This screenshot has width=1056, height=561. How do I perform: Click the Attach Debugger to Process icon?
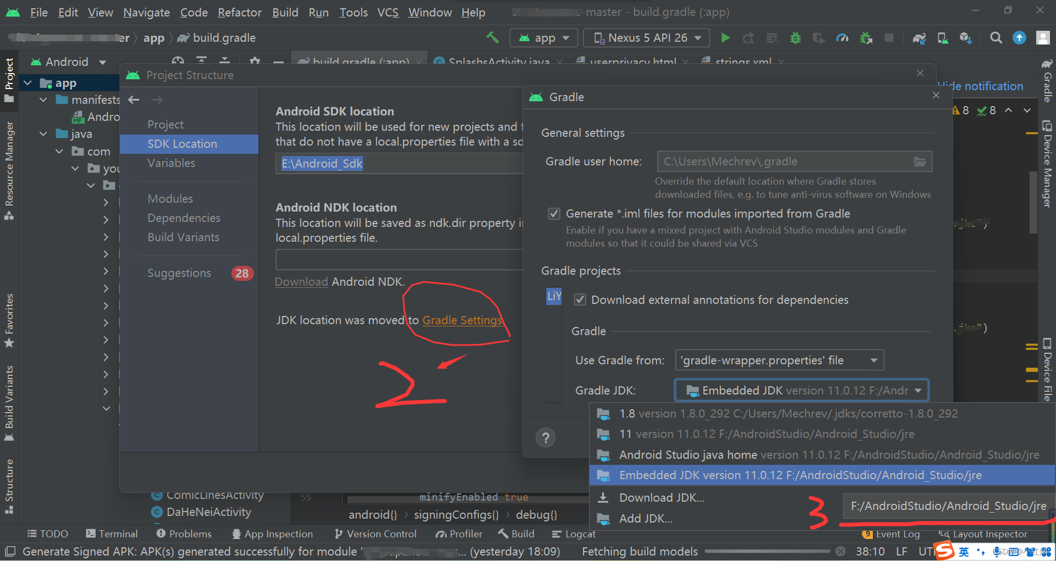pos(866,38)
